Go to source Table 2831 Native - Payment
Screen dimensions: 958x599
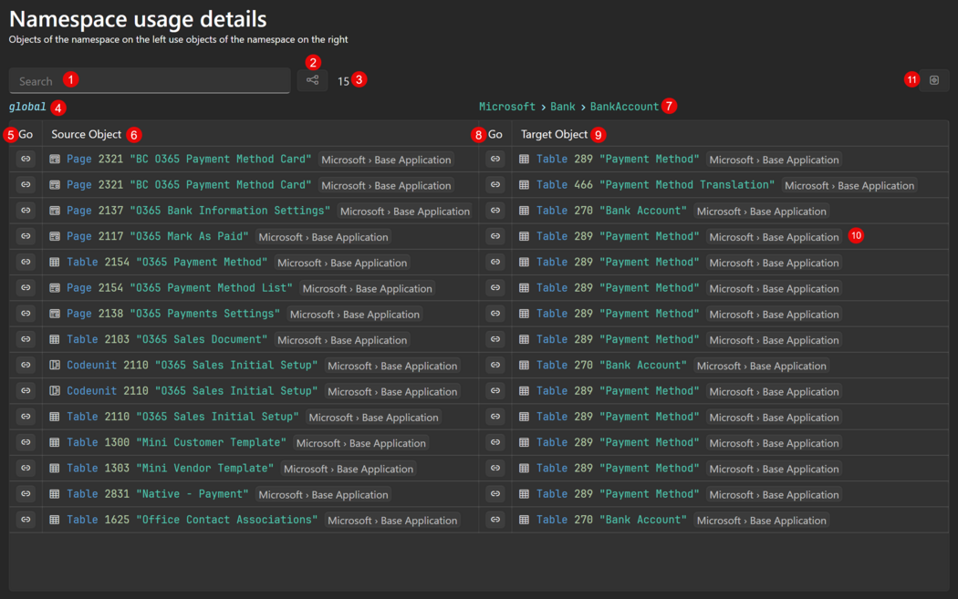26,494
